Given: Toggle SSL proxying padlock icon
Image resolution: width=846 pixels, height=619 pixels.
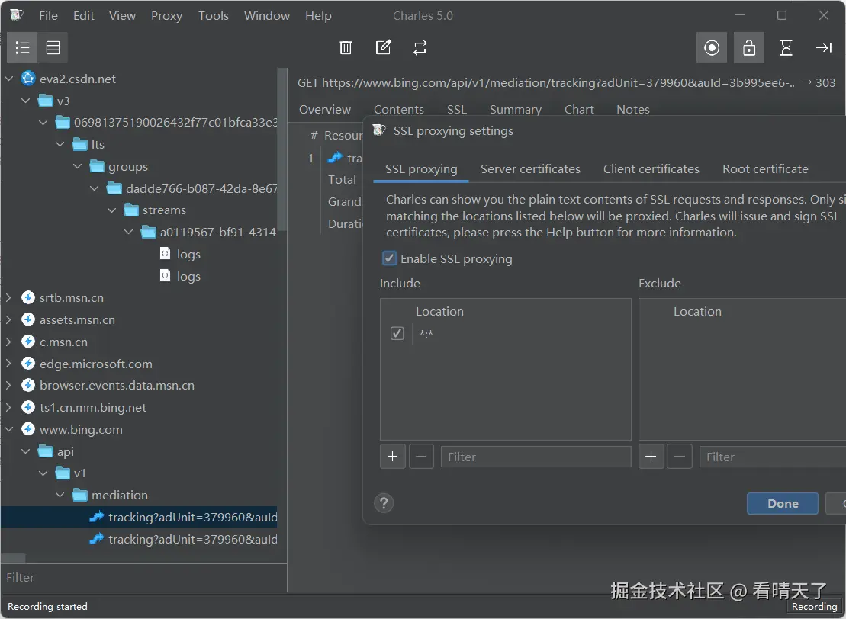Looking at the screenshot, I should click(749, 47).
